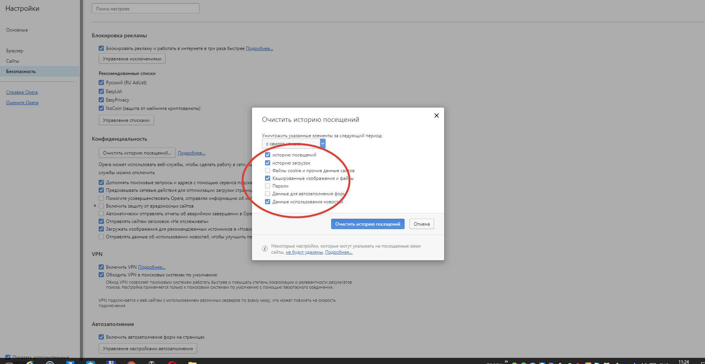Toggle 'Блокировать рекламу' checkbox
This screenshot has height=364, width=705.
tap(101, 48)
